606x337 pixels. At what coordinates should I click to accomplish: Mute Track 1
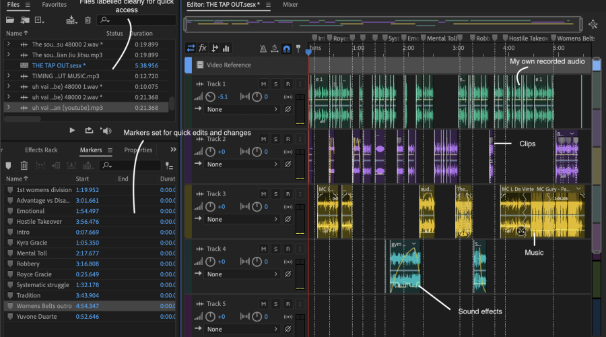[264, 84]
